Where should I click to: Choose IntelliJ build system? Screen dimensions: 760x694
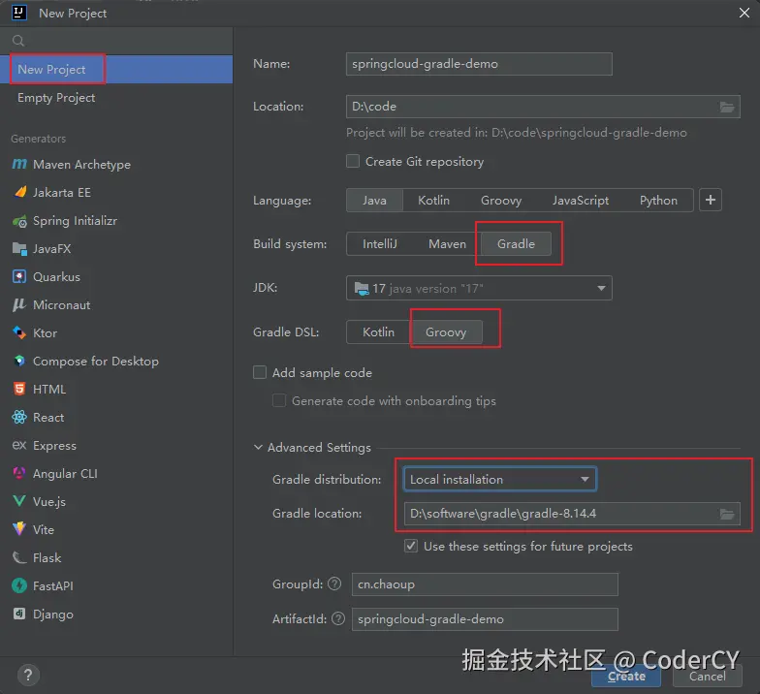[x=380, y=244]
